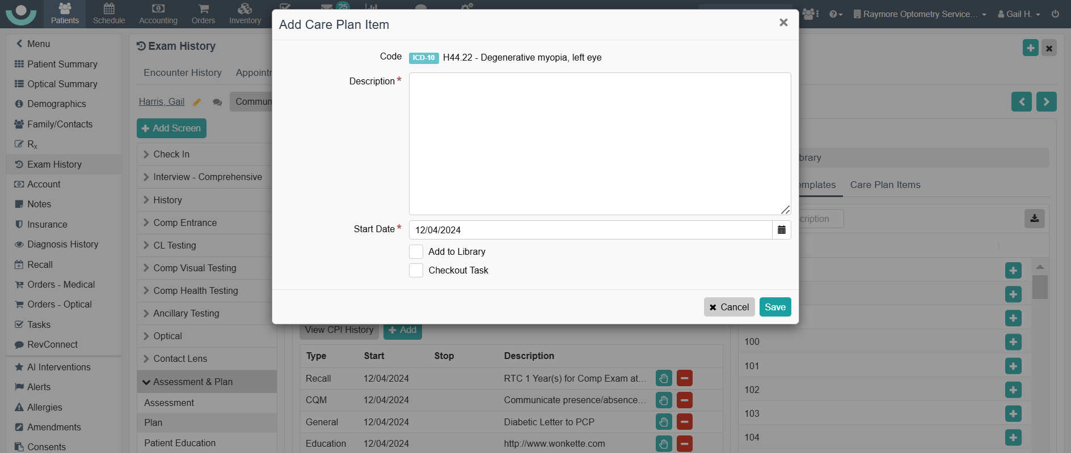Save the care plan item

(775, 307)
